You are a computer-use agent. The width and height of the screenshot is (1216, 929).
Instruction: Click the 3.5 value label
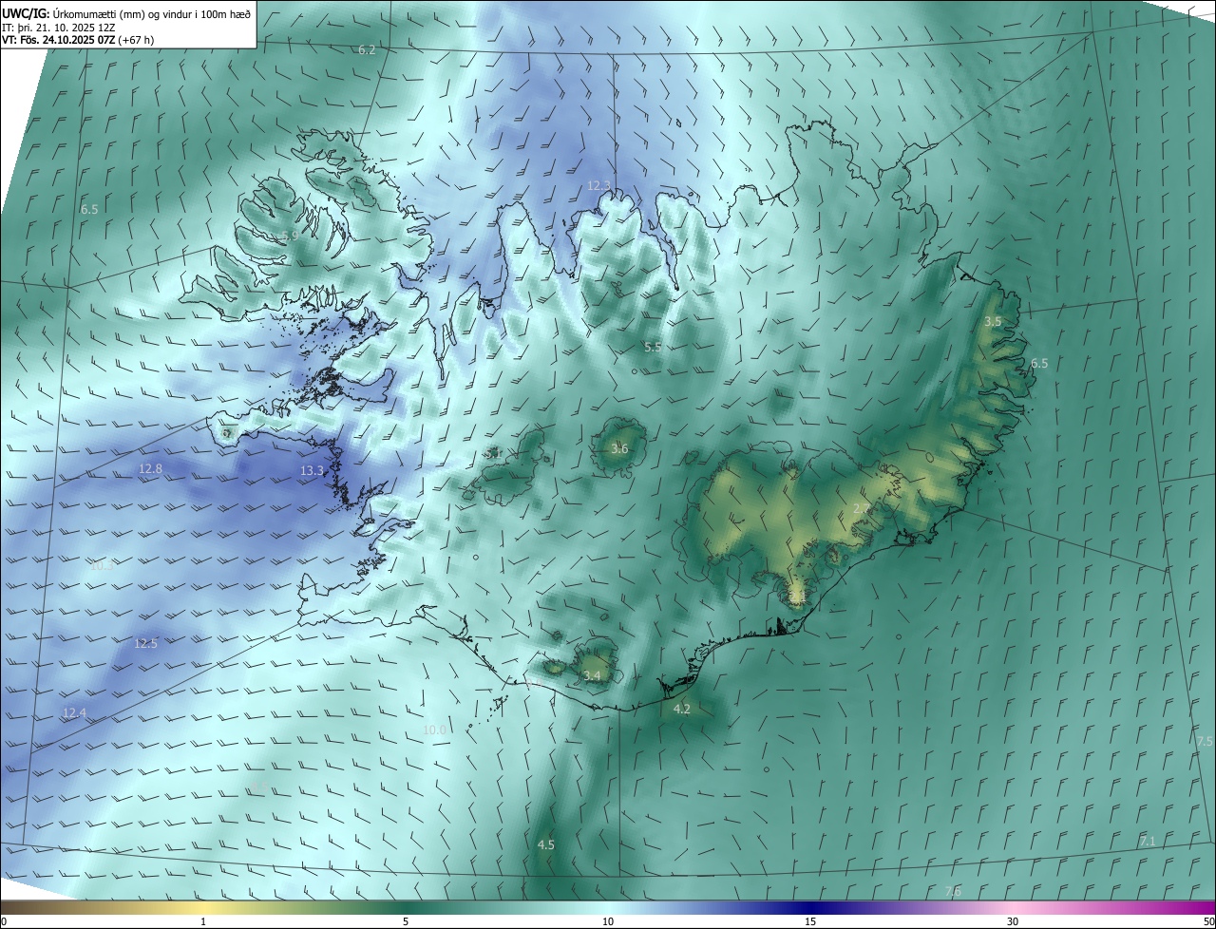993,322
